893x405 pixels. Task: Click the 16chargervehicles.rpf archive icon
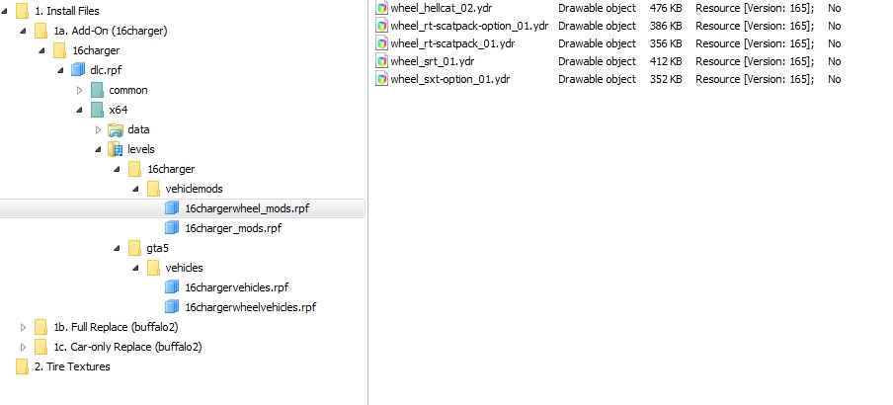[172, 287]
